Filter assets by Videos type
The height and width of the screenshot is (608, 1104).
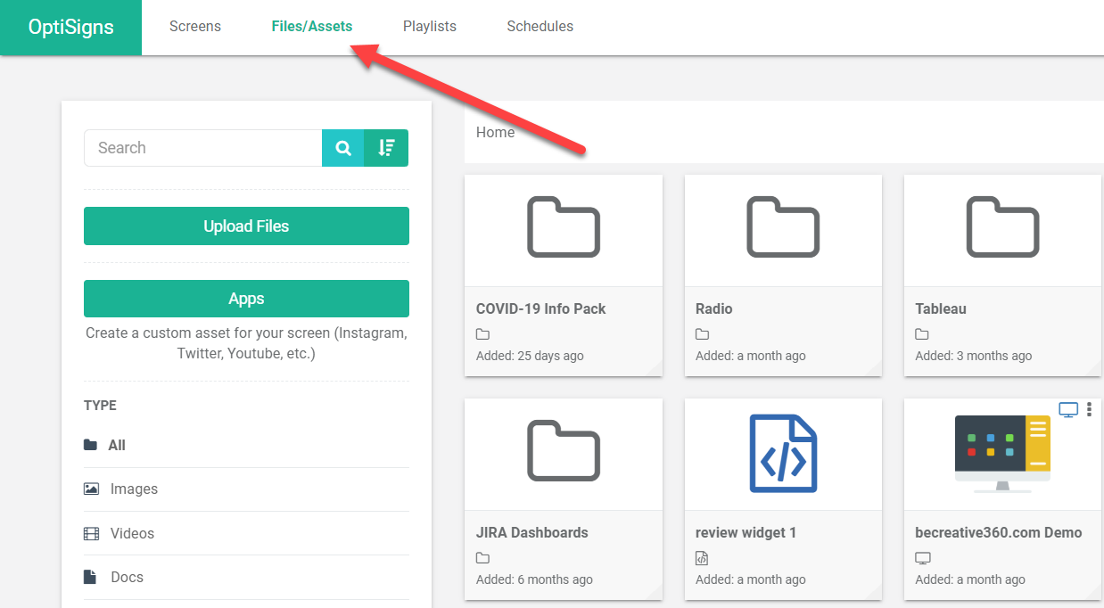tap(132, 533)
